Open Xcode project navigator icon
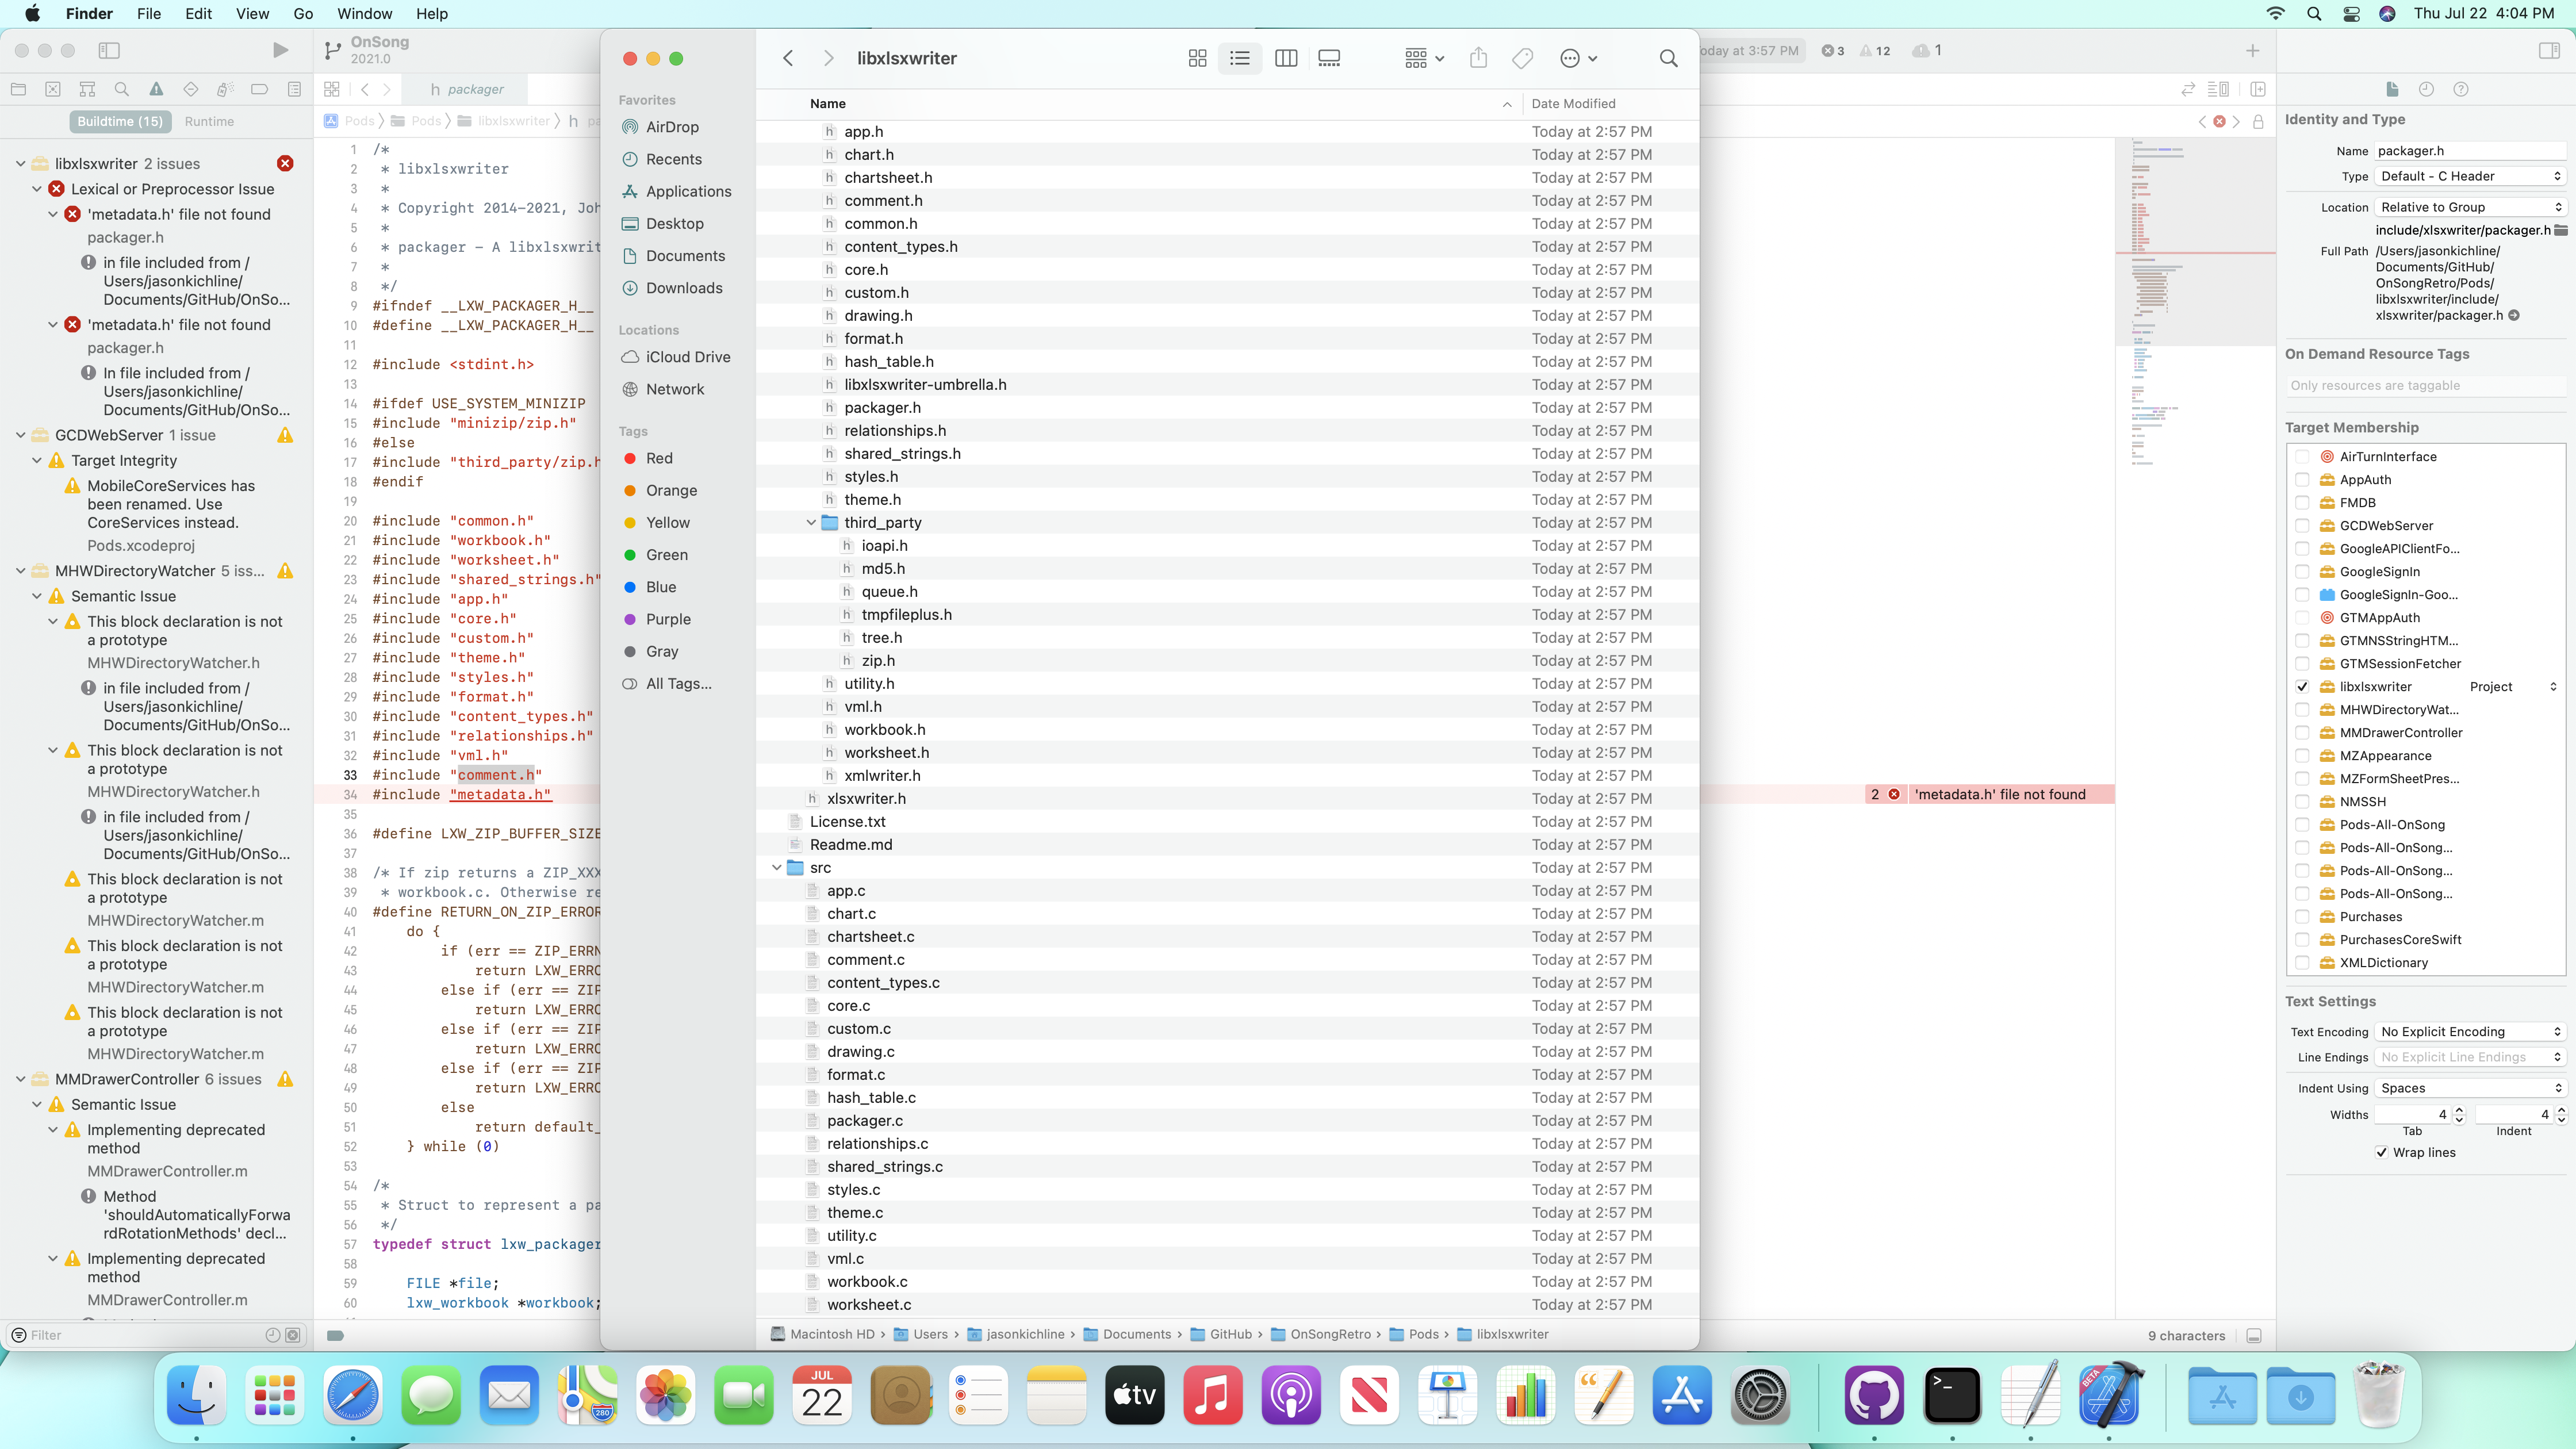Viewport: 2576px width, 1449px height. (x=18, y=89)
